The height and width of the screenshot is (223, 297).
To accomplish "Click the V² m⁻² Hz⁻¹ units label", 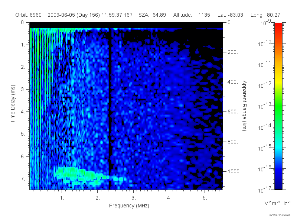I will pos(277,203).
